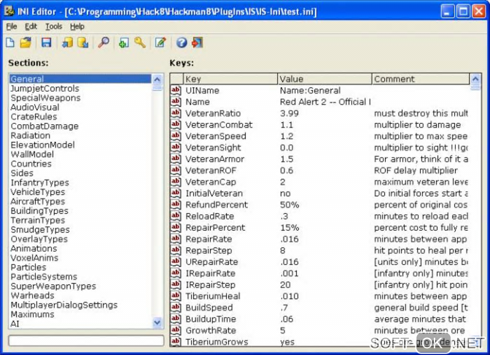Open the File menu
This screenshot has width=490, height=355.
(12, 26)
